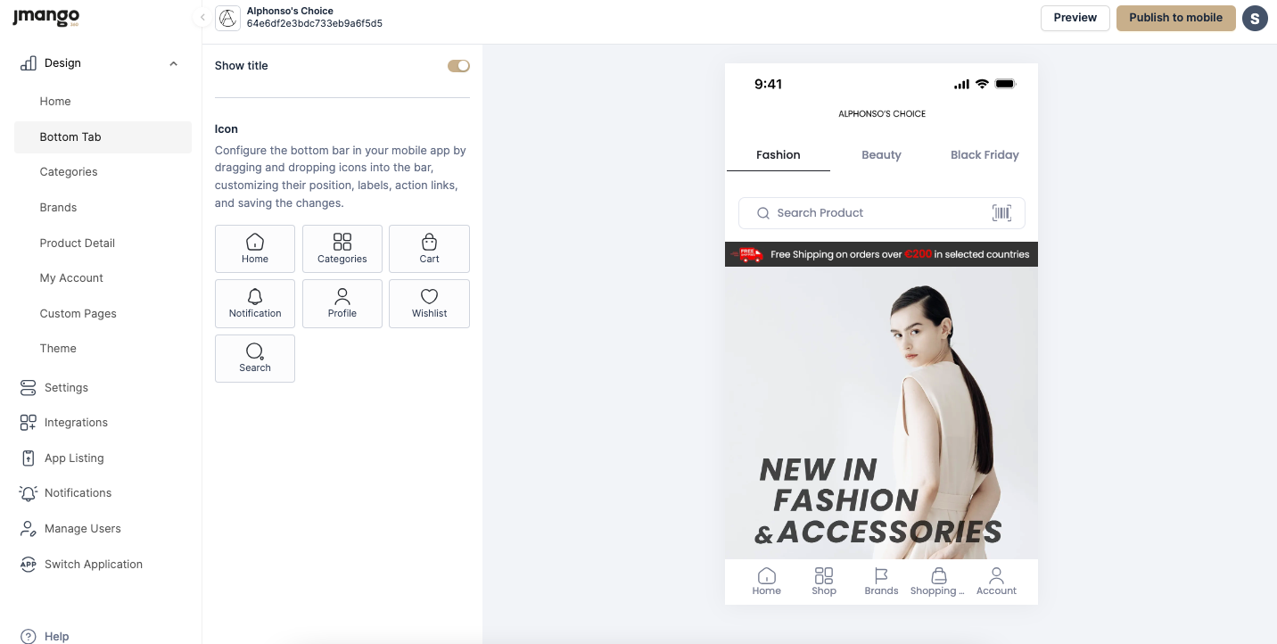Pick the Cart icon tile
This screenshot has height=644, width=1277.
coord(429,248)
